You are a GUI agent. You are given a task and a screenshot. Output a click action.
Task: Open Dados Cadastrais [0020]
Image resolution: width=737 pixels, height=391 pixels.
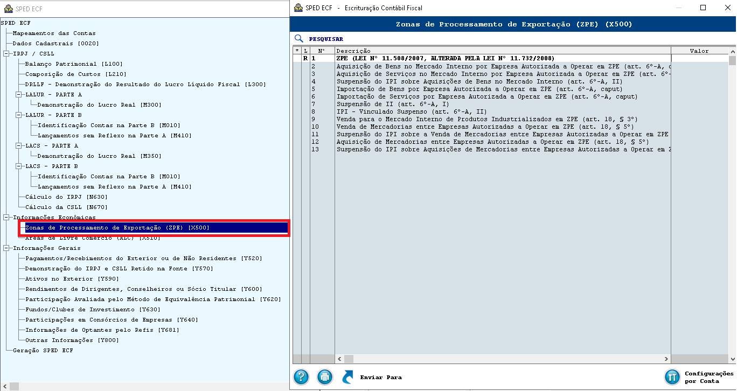click(55, 43)
